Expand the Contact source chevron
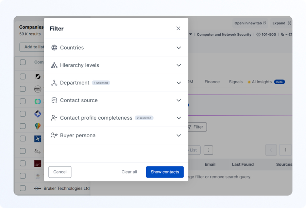The image size is (306, 208). [178, 101]
